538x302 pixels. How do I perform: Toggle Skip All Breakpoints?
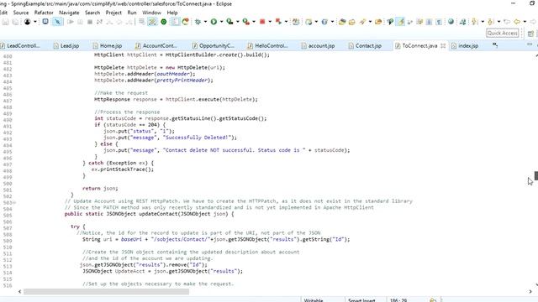[58, 22]
